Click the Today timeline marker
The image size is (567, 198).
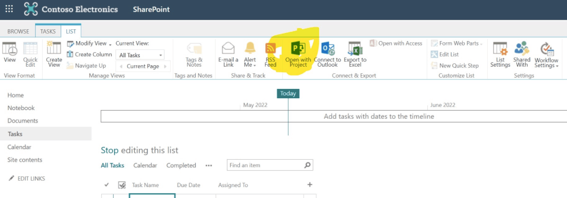point(288,94)
